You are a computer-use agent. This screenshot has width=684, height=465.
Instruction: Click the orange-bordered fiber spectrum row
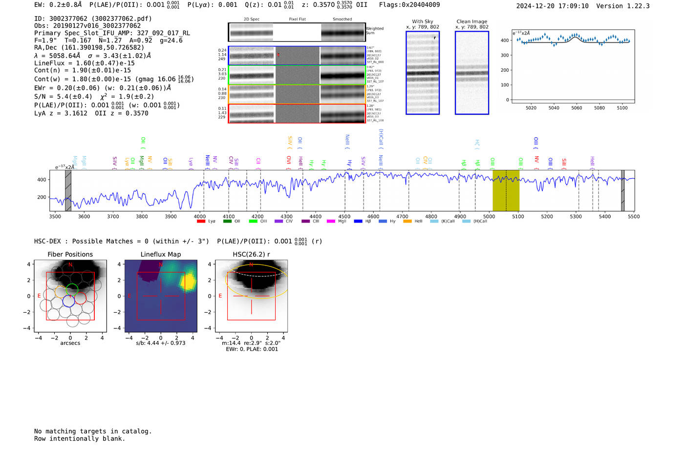[297, 94]
